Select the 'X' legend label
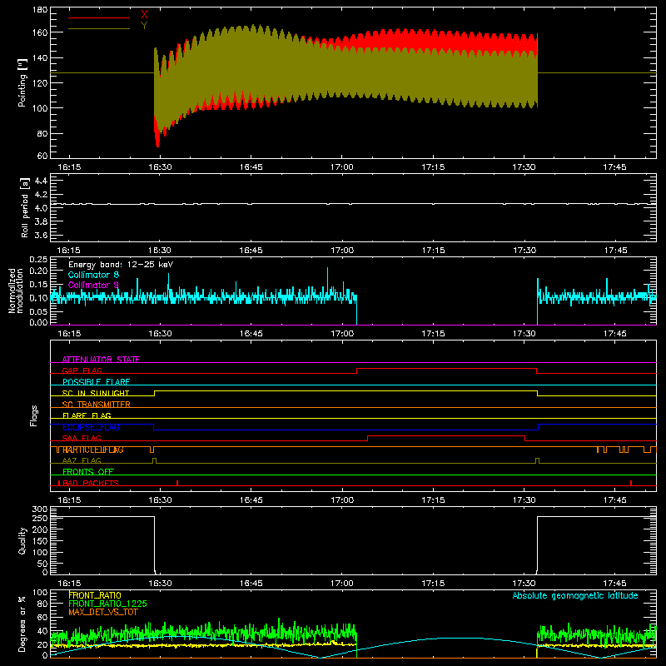 [x=144, y=15]
